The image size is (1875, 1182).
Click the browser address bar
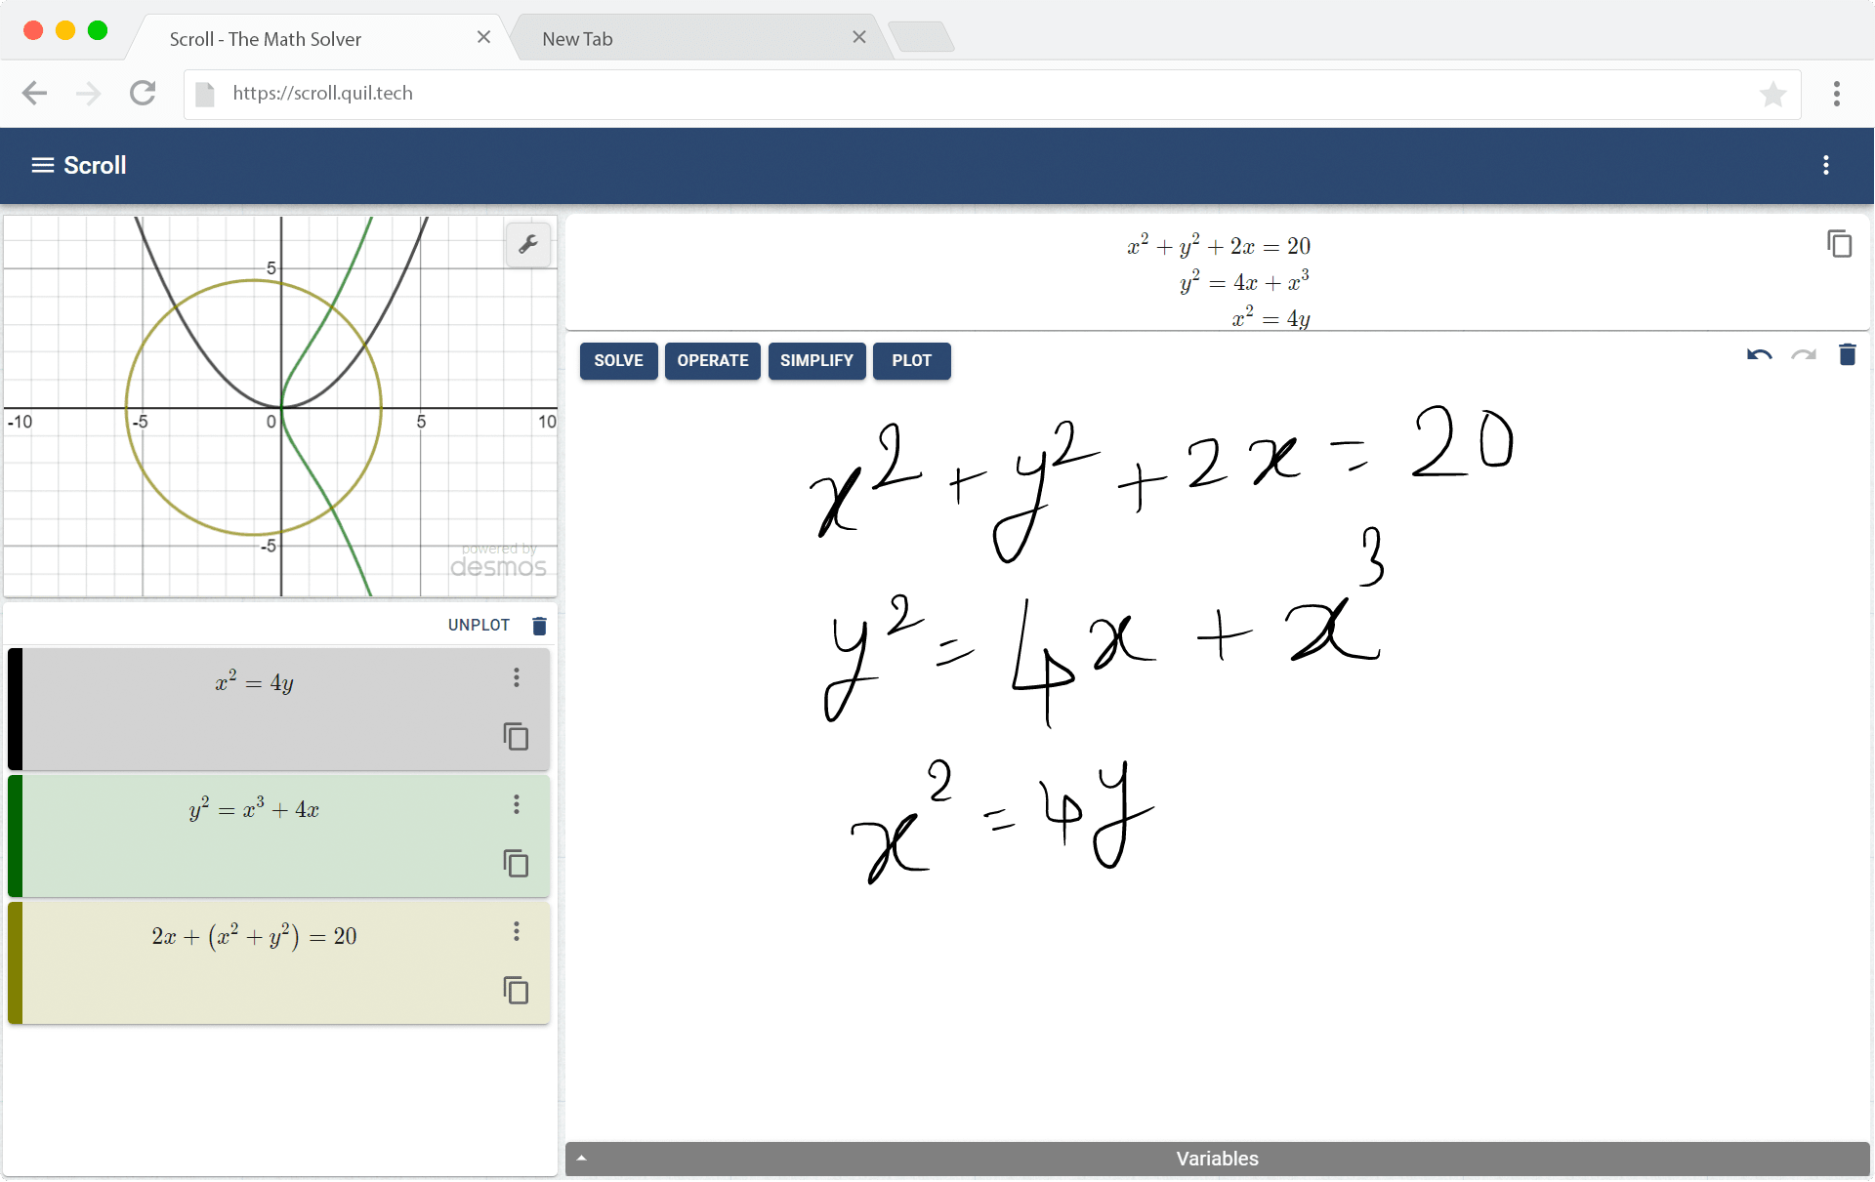(977, 94)
